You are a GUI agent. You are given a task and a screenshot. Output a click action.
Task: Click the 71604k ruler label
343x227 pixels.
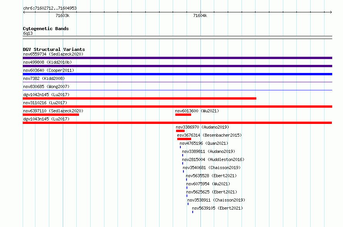coord(200,15)
